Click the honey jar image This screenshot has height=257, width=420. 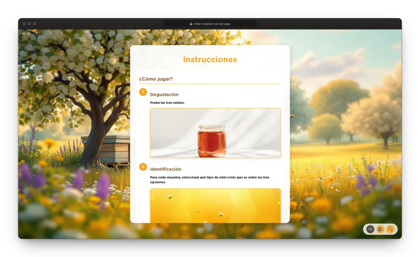click(215, 133)
